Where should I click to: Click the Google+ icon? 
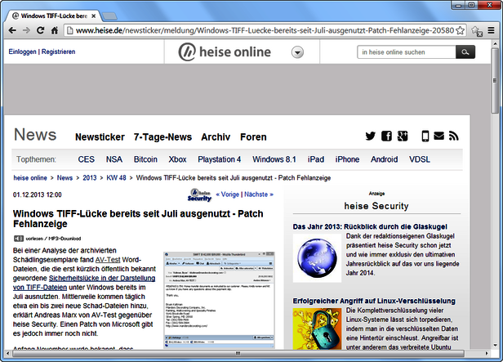coord(403,136)
